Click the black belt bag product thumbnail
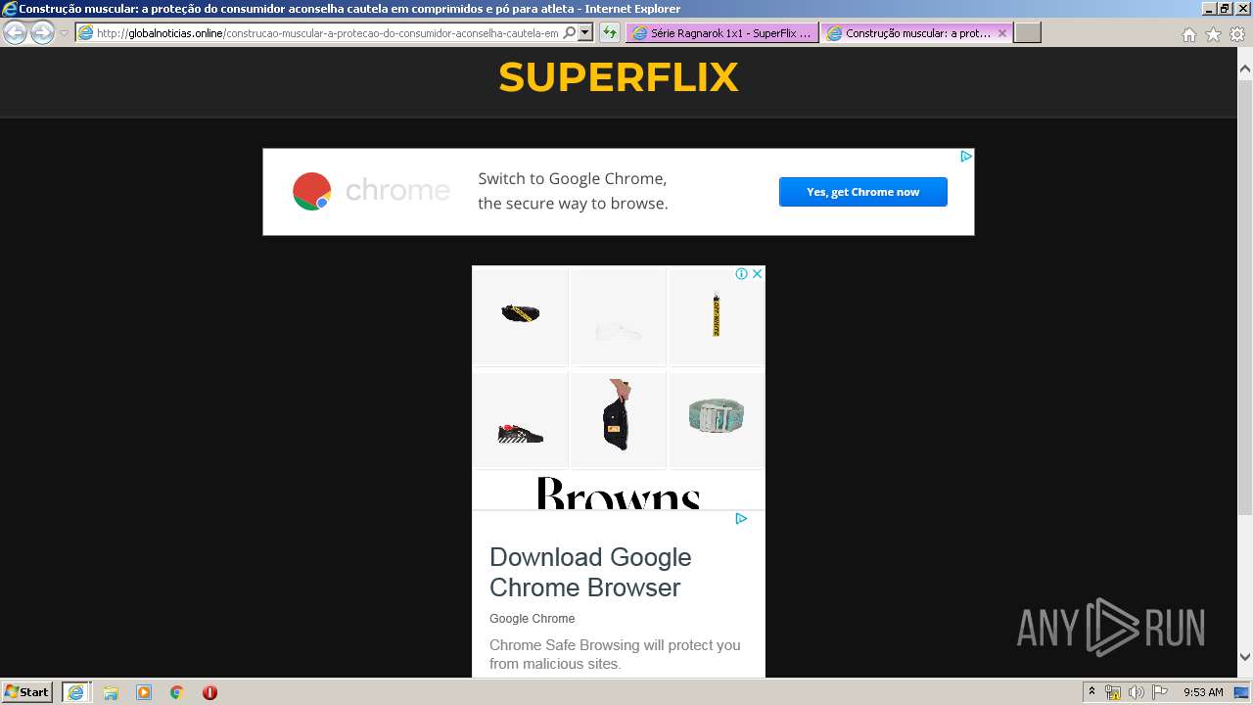The width and height of the screenshot is (1253, 705). point(520,316)
